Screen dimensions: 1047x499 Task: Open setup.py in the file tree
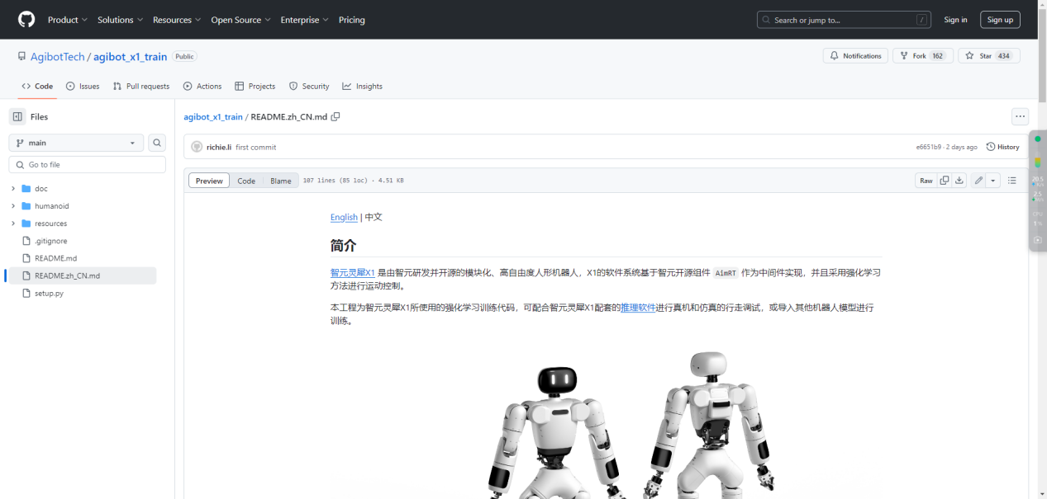[x=49, y=293]
